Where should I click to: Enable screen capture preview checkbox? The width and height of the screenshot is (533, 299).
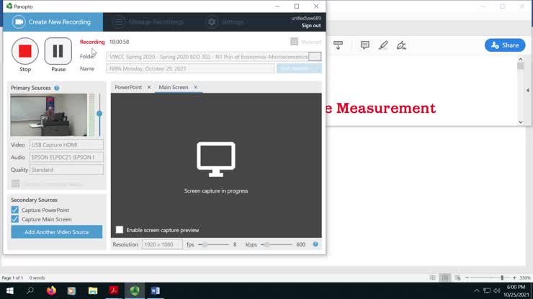(120, 230)
